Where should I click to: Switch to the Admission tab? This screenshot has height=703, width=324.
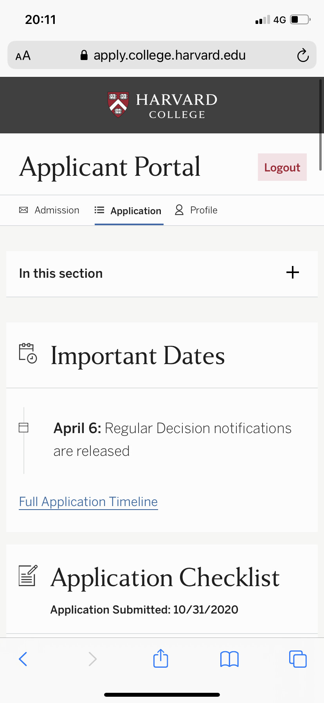tap(49, 210)
